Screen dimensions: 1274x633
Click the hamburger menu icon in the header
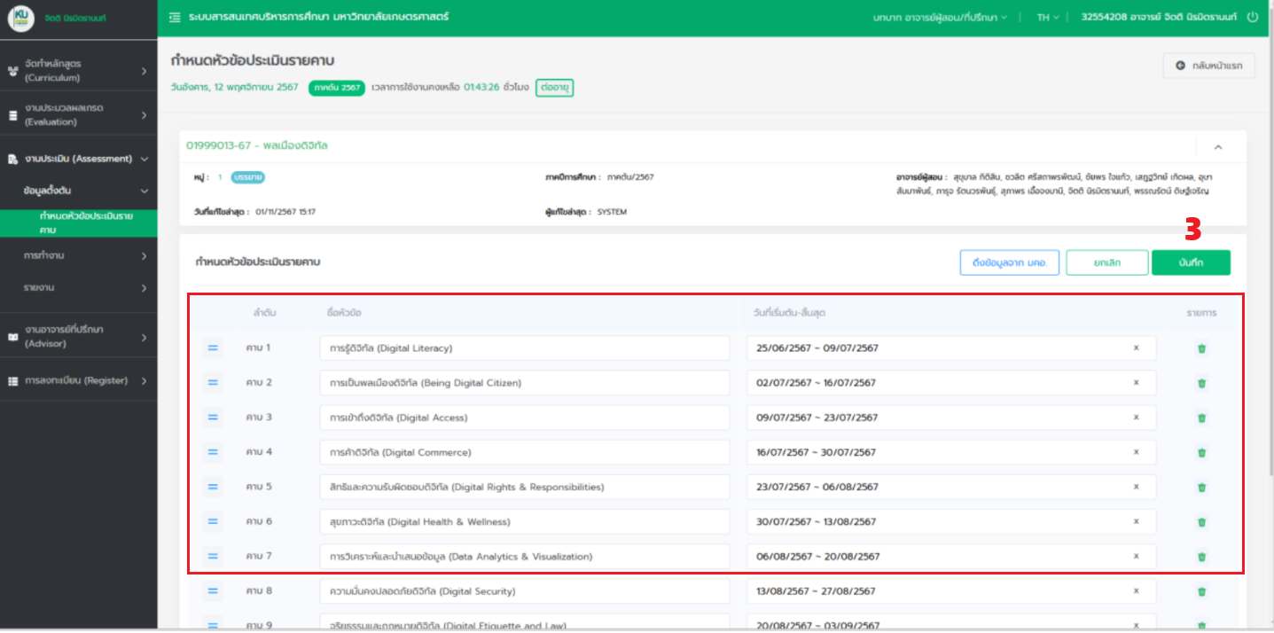pos(175,18)
